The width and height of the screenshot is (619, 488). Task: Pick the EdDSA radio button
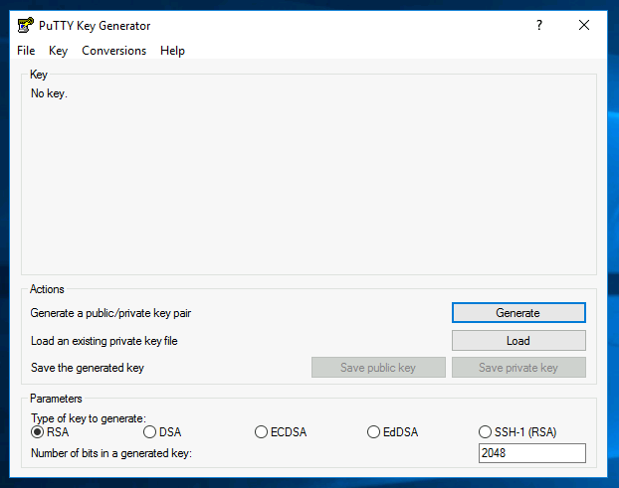coord(374,432)
